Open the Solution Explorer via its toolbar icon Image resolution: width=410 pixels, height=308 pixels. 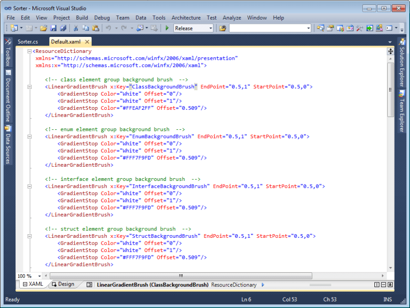coord(321,28)
